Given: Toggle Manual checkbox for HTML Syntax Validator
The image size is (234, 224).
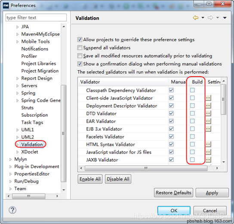Looking at the screenshot, I should click(x=171, y=144).
